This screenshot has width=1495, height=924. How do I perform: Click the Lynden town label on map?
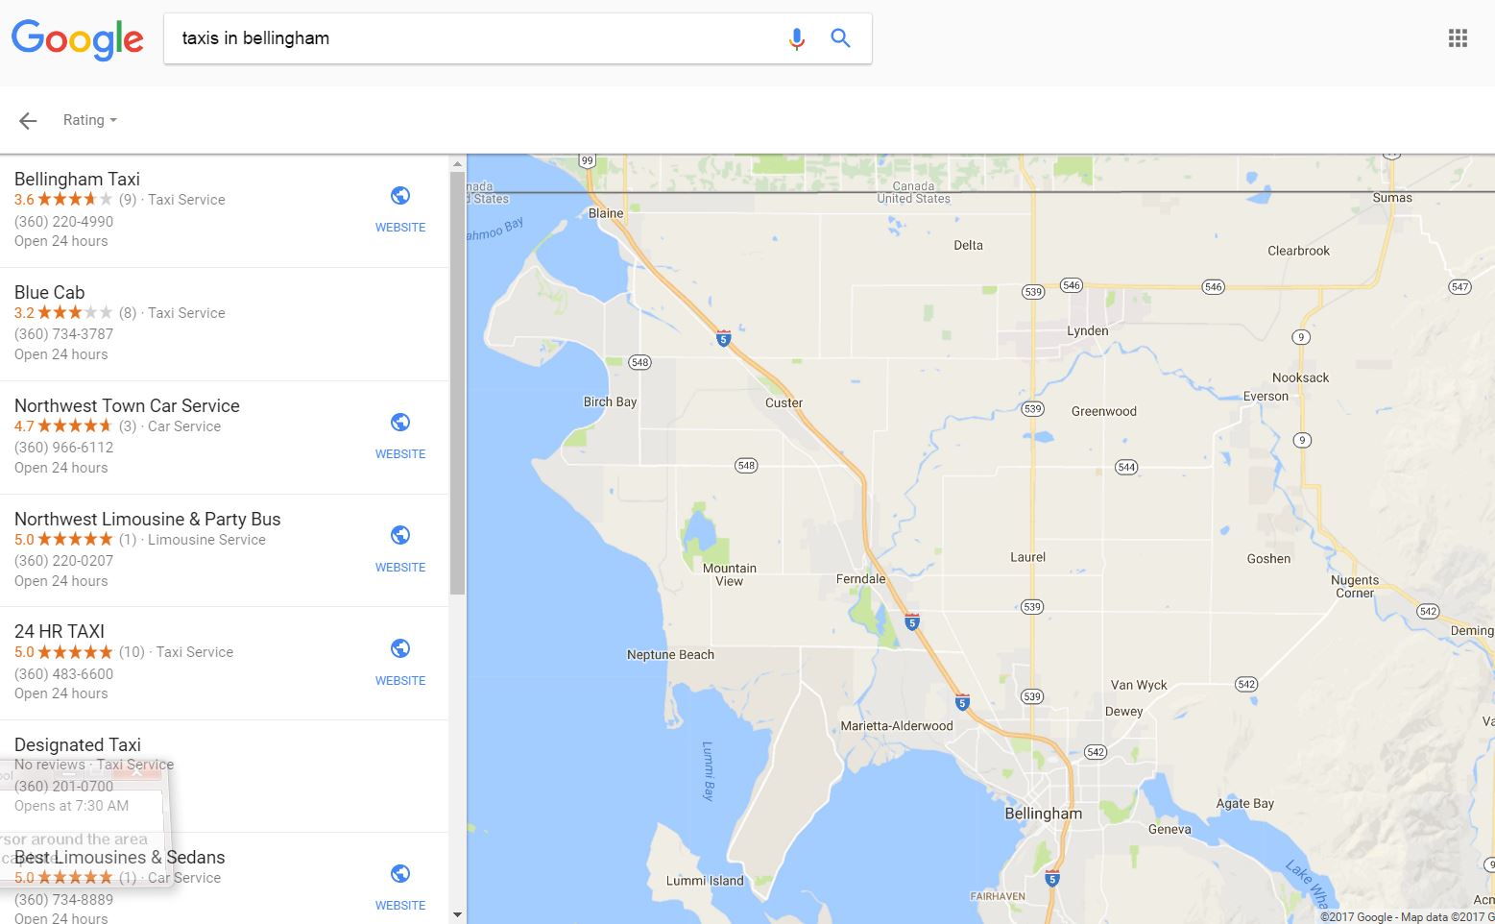1088,330
